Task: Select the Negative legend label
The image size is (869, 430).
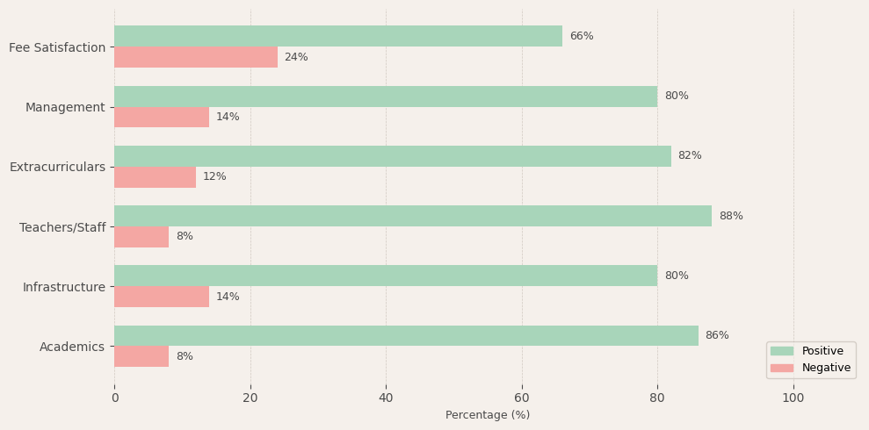Action: tap(826, 369)
